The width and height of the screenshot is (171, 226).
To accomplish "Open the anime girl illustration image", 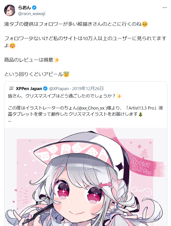I will pyautogui.click(x=86, y=177).
